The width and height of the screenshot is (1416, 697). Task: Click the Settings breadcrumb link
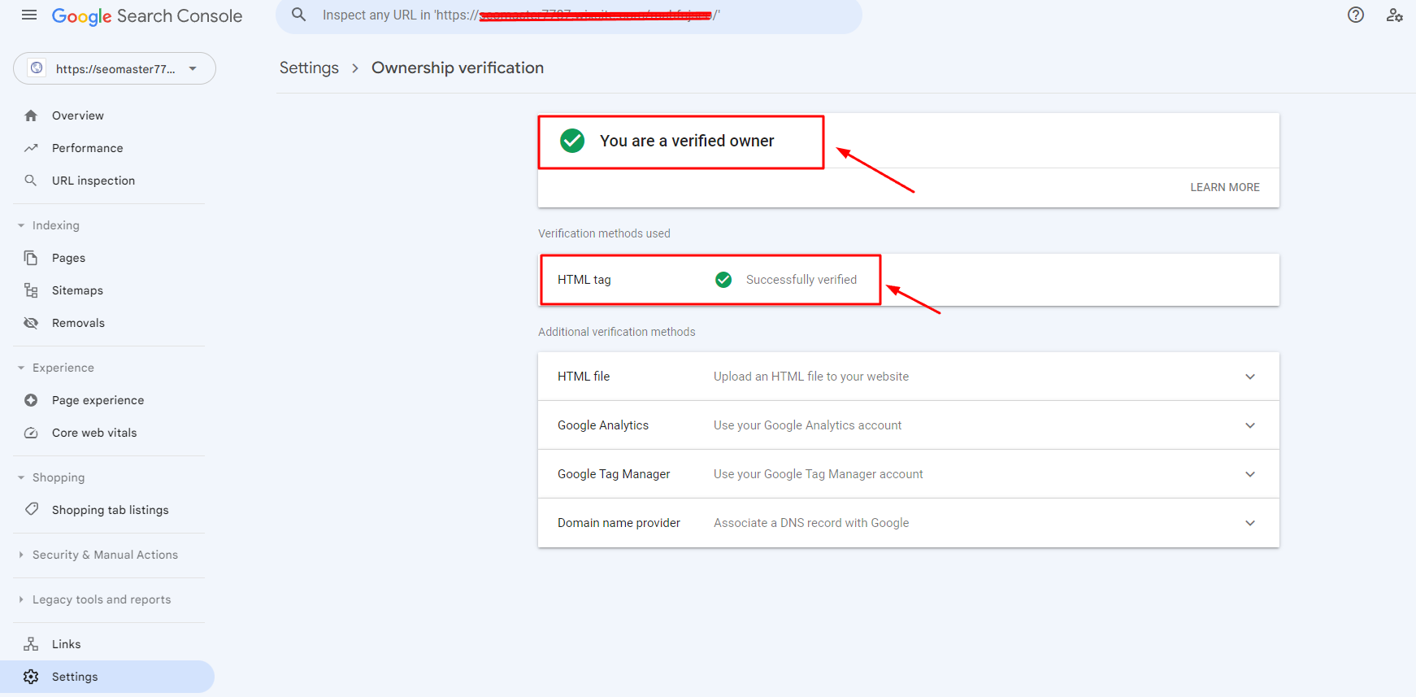click(x=309, y=68)
